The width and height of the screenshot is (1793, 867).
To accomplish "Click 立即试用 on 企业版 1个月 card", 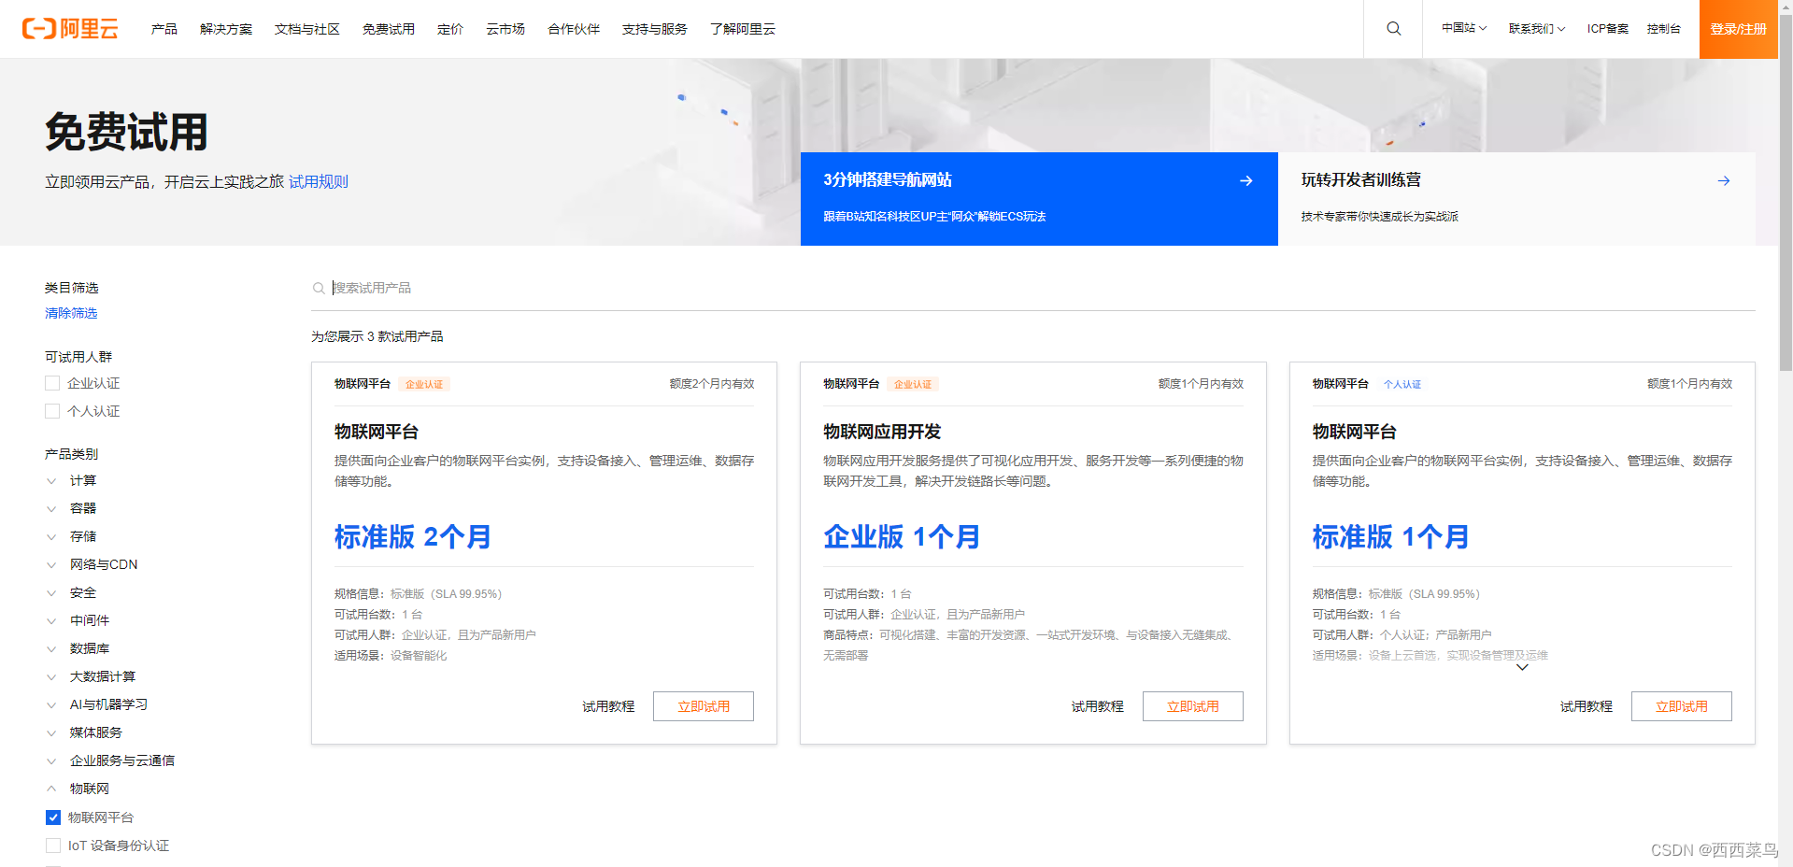I will [x=1193, y=706].
